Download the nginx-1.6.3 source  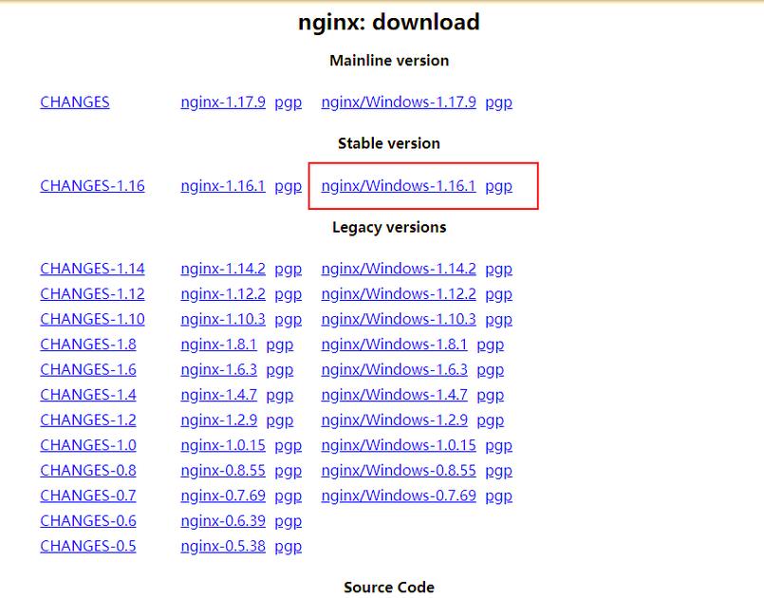pyautogui.click(x=219, y=370)
